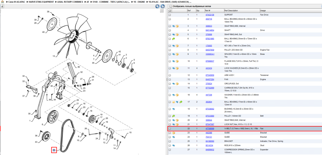Image resolution: width=322 pixels, height=155 pixels.
Task: Click blue return arrow for KEY ref 7
Action: pos(173,46)
